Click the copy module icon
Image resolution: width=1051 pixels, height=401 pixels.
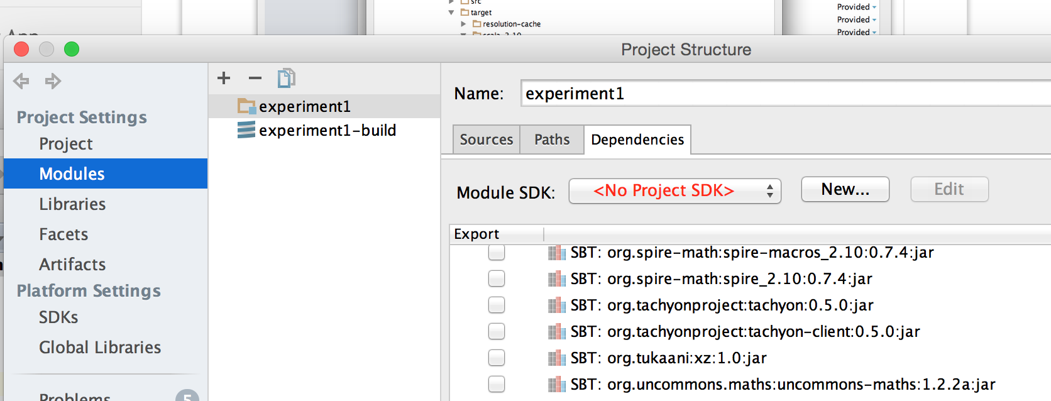286,78
